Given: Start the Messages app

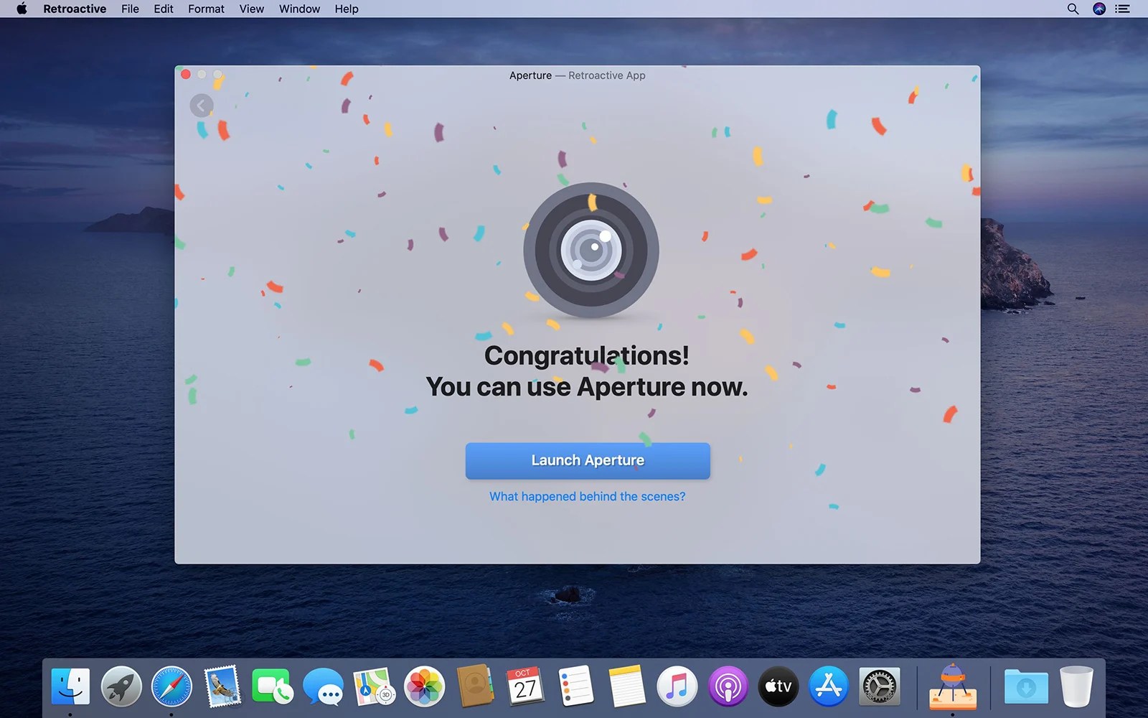Looking at the screenshot, I should click(323, 686).
